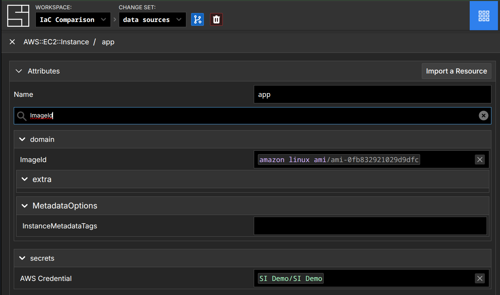This screenshot has width=500, height=295.
Task: Open the data sources change set dropdown
Action: point(152,20)
